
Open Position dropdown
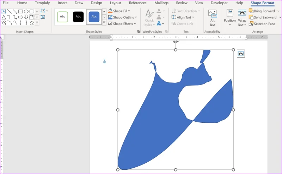[x=230, y=18]
